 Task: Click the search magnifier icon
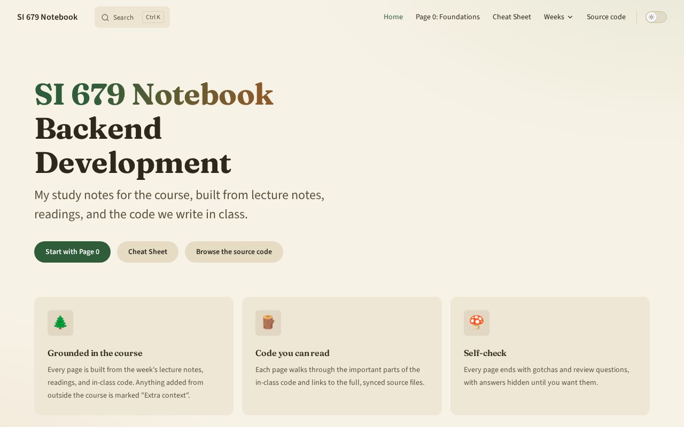[x=105, y=18]
